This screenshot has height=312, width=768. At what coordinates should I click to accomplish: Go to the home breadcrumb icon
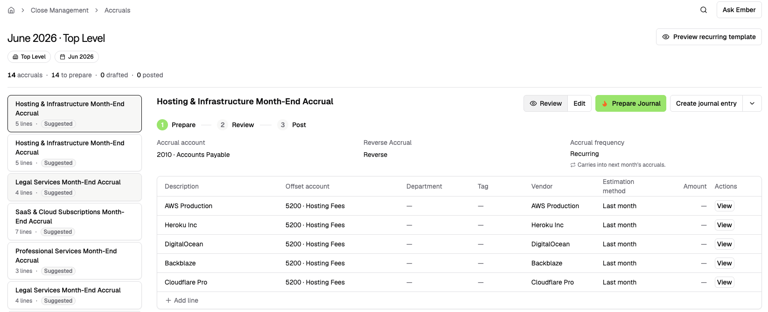pyautogui.click(x=11, y=10)
